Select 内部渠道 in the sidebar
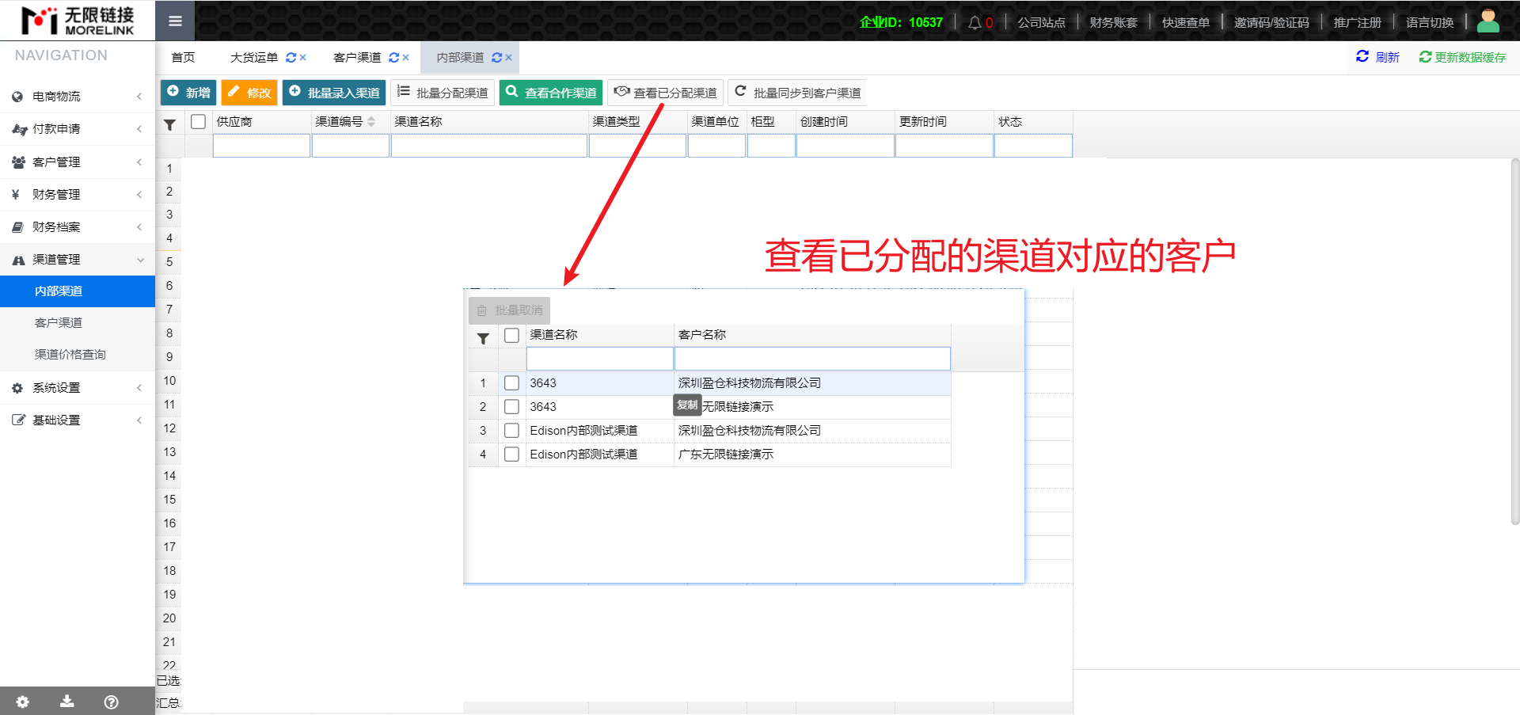This screenshot has height=715, width=1520. pyautogui.click(x=78, y=291)
